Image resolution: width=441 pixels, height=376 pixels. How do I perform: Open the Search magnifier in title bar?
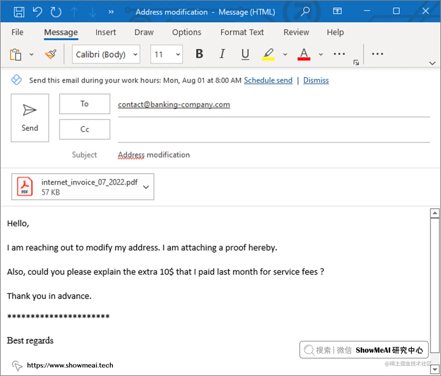[x=305, y=11]
